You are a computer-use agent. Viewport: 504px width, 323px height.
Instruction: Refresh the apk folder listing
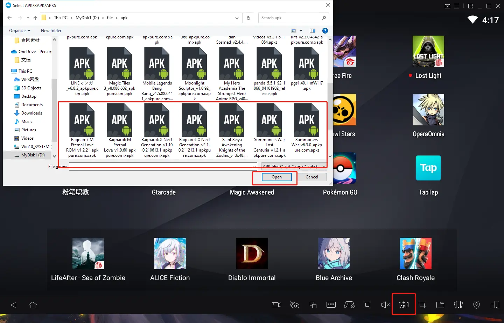pos(248,18)
